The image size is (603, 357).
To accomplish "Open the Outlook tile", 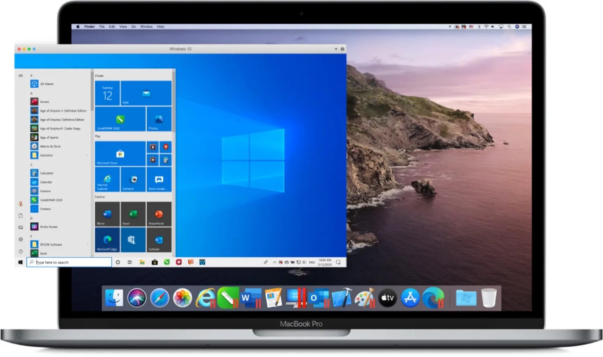I will tap(159, 240).
